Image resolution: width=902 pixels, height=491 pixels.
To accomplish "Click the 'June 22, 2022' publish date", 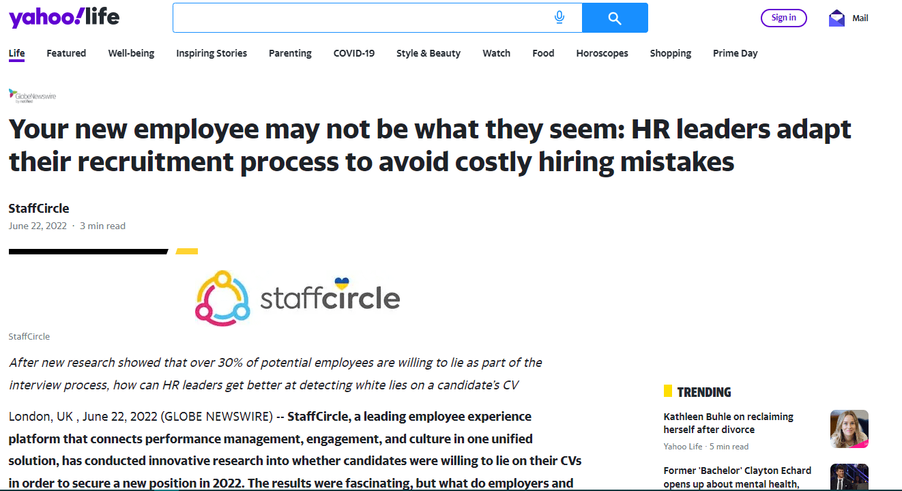I will 38,226.
